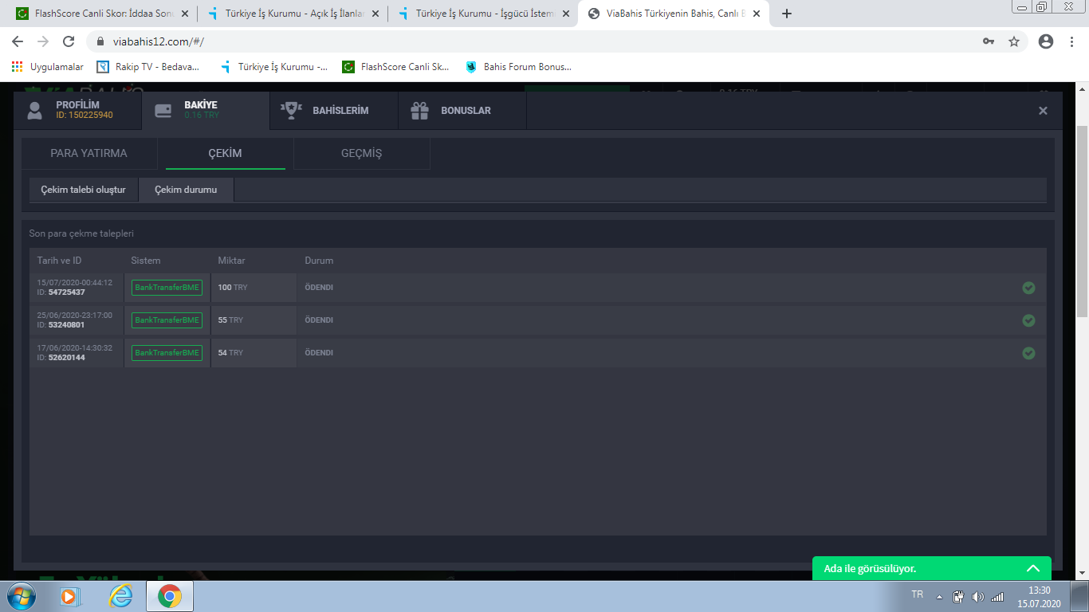Click the green check icon for the 55 TRY withdrawal
Viewport: 1089px width, 612px height.
coord(1028,320)
